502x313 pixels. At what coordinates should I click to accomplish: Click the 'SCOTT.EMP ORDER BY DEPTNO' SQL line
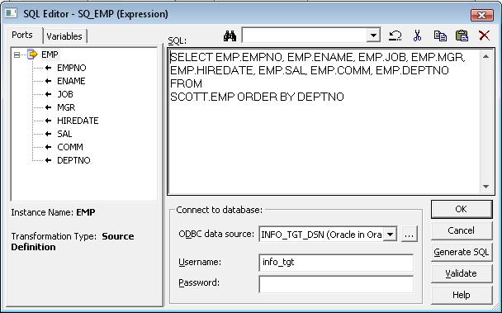pos(257,97)
